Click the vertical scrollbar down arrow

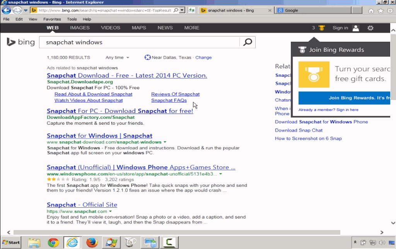click(393, 223)
